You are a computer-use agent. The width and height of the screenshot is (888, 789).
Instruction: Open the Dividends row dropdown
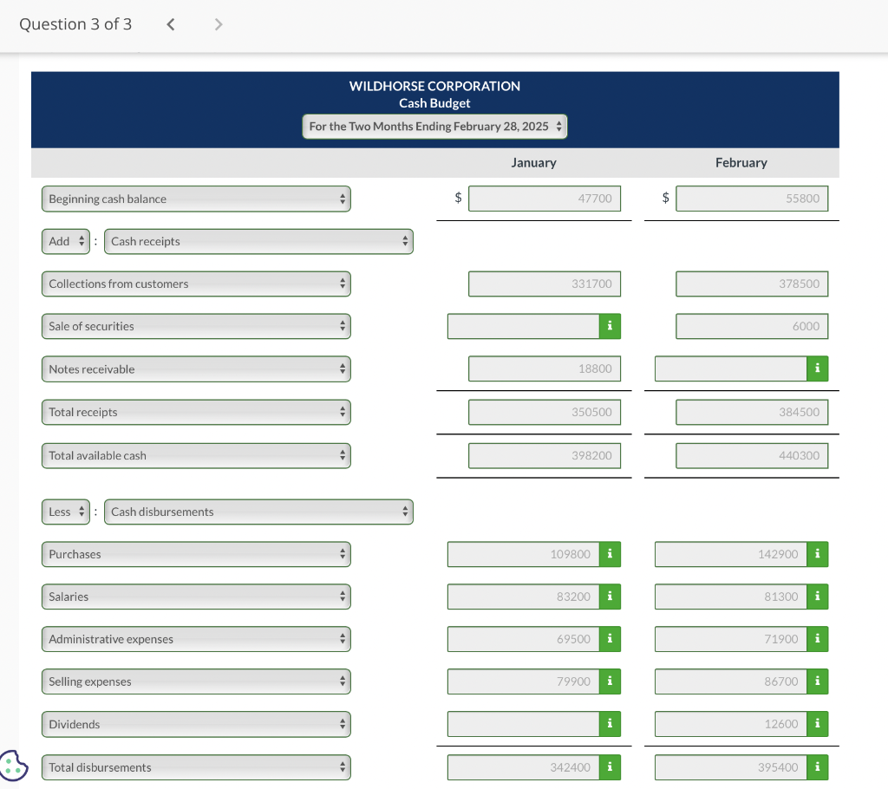[196, 724]
